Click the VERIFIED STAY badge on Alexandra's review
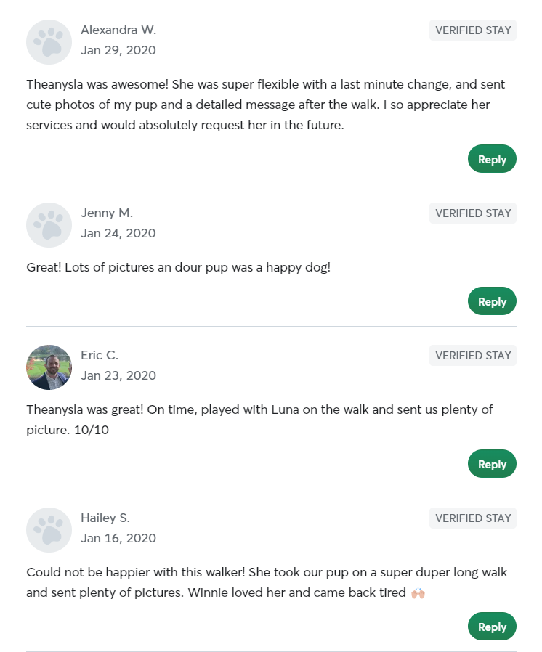 click(472, 30)
